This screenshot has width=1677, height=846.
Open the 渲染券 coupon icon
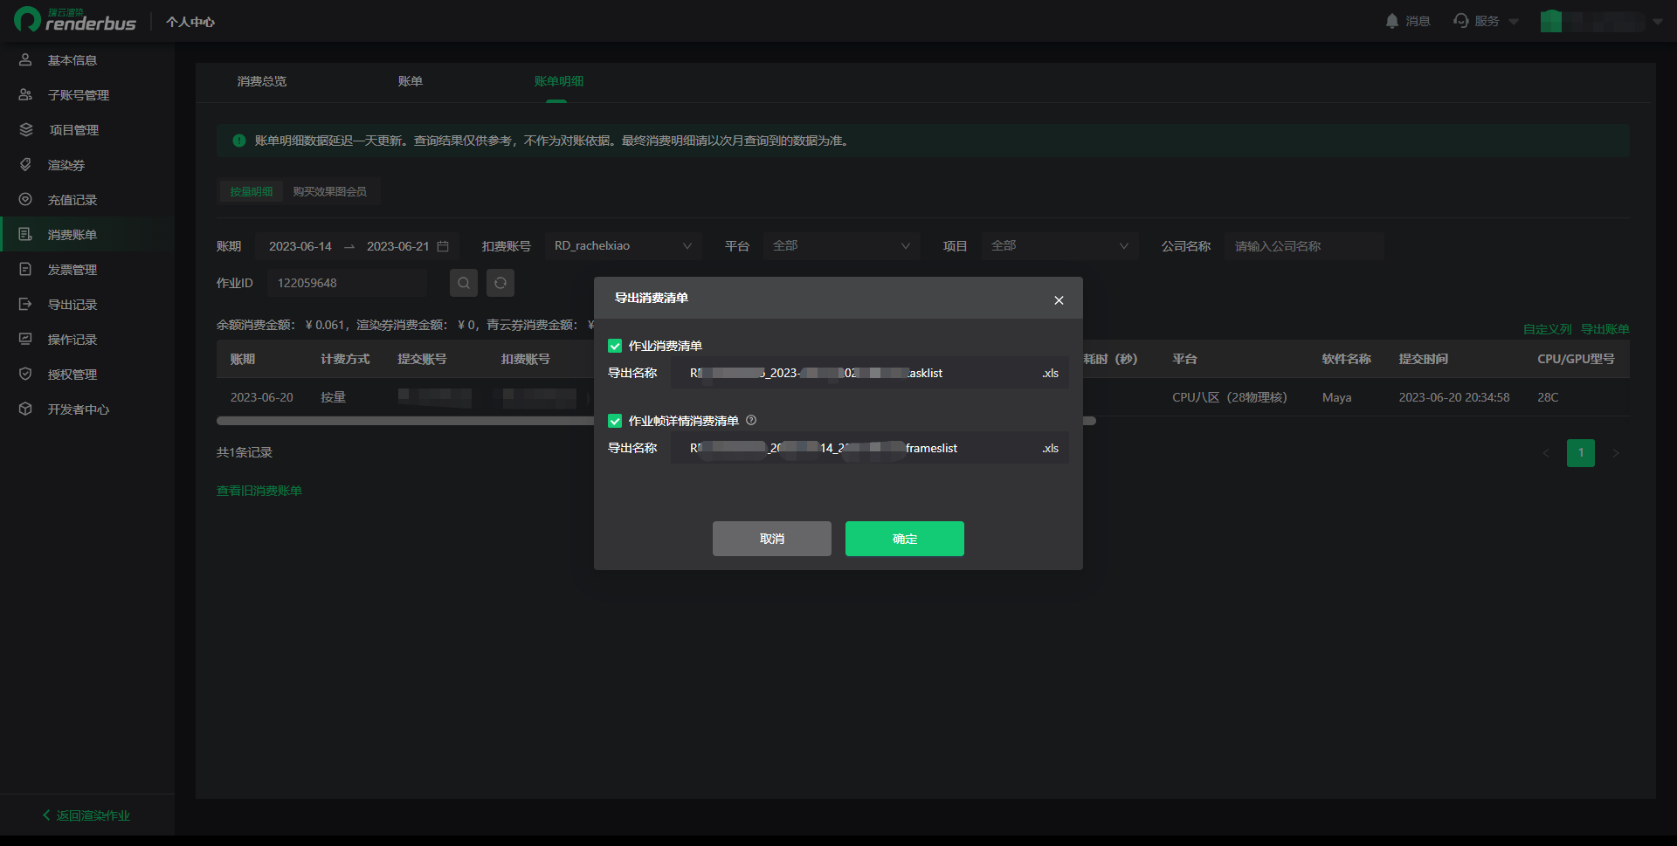(25, 165)
